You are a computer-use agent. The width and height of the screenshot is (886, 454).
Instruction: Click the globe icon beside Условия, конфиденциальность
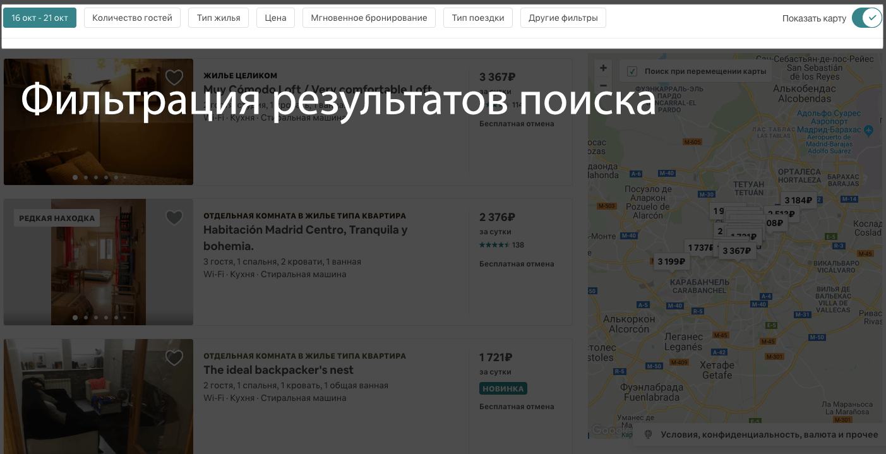click(x=647, y=434)
